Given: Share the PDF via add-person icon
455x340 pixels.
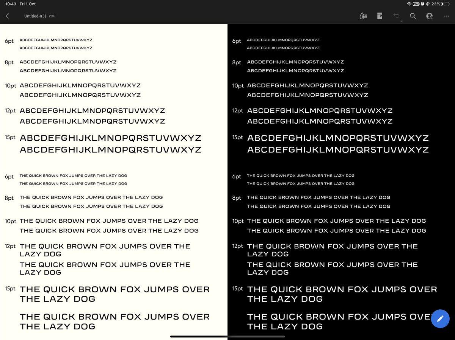Looking at the screenshot, I should (430, 16).
